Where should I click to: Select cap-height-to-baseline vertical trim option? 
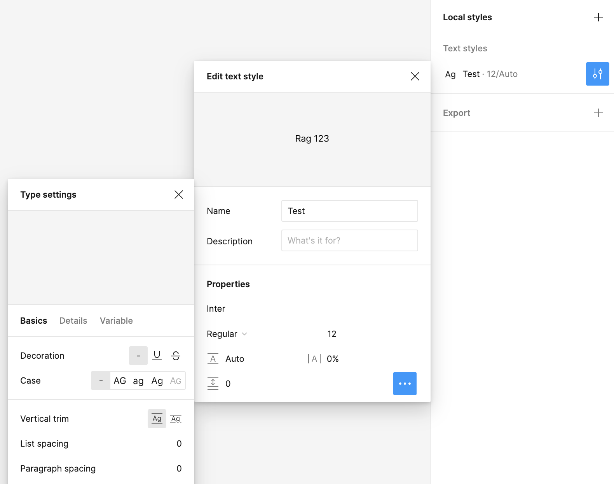tap(176, 419)
